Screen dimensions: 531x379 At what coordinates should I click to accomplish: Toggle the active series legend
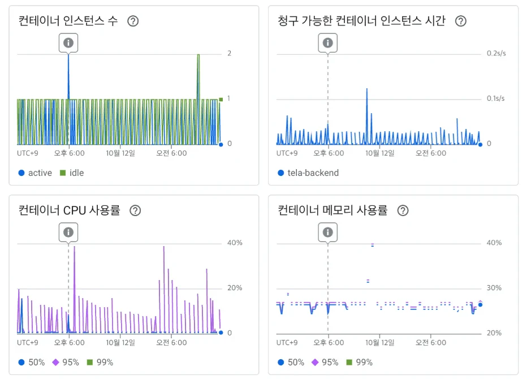pos(35,173)
